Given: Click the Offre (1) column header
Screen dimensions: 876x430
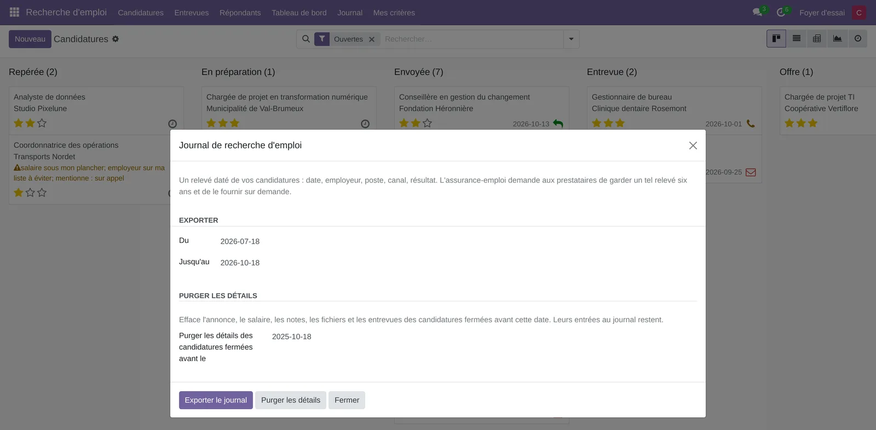Looking at the screenshot, I should [x=797, y=72].
